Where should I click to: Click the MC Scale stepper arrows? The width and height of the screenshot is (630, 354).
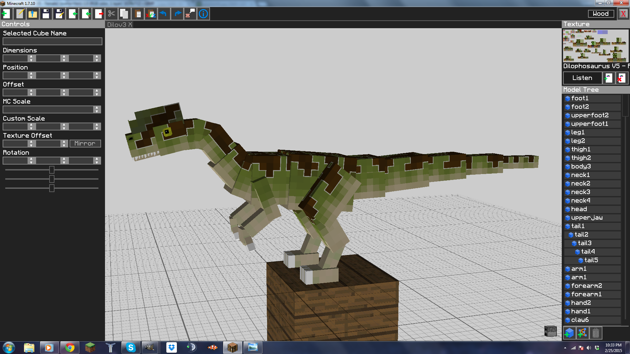(97, 109)
